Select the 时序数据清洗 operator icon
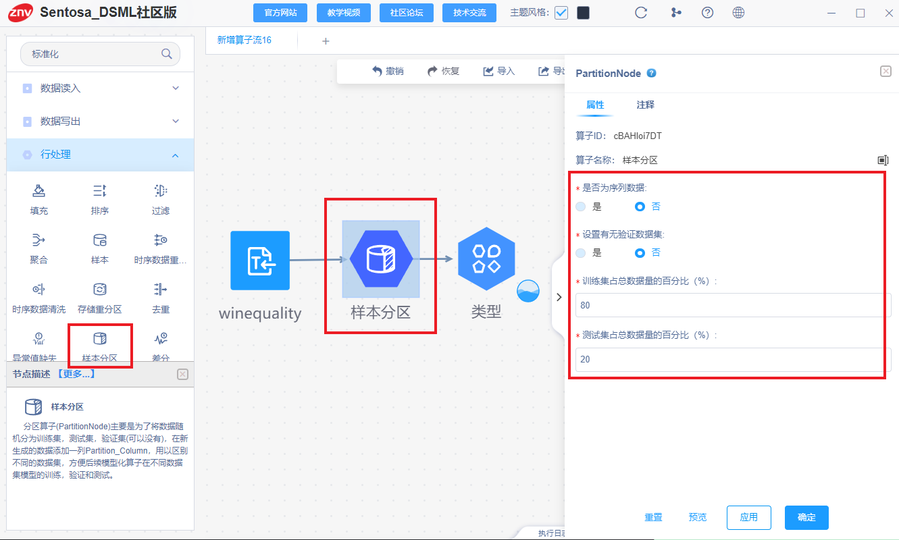 [x=39, y=289]
